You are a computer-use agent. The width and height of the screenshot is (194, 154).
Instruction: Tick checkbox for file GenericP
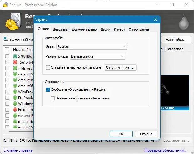7,115
